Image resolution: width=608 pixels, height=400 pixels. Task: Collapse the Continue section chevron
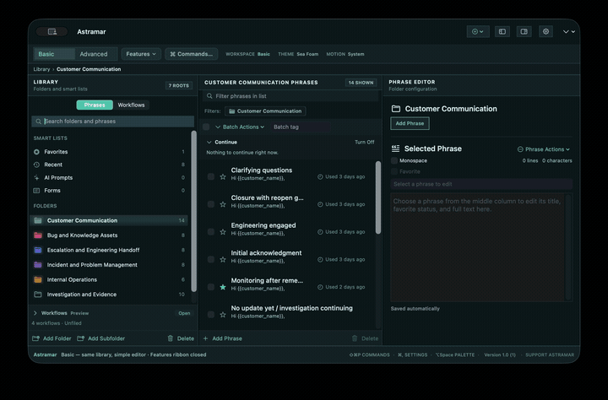click(209, 143)
